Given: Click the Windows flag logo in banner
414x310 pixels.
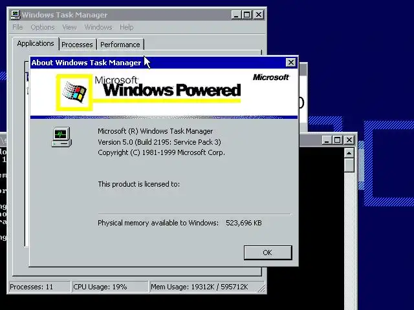Looking at the screenshot, I should (74, 92).
